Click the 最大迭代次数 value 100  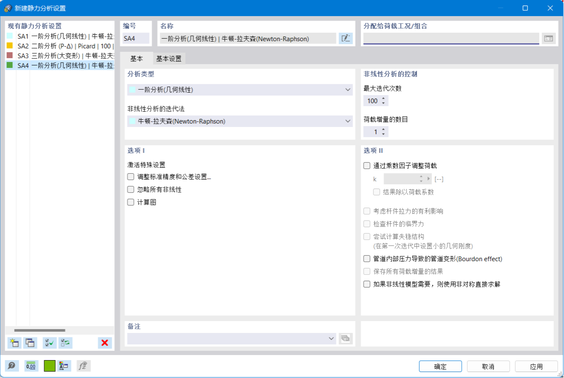[372, 101]
